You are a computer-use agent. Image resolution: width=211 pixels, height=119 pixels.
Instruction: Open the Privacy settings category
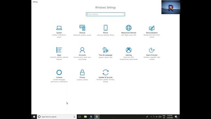pyautogui.click(x=82, y=75)
